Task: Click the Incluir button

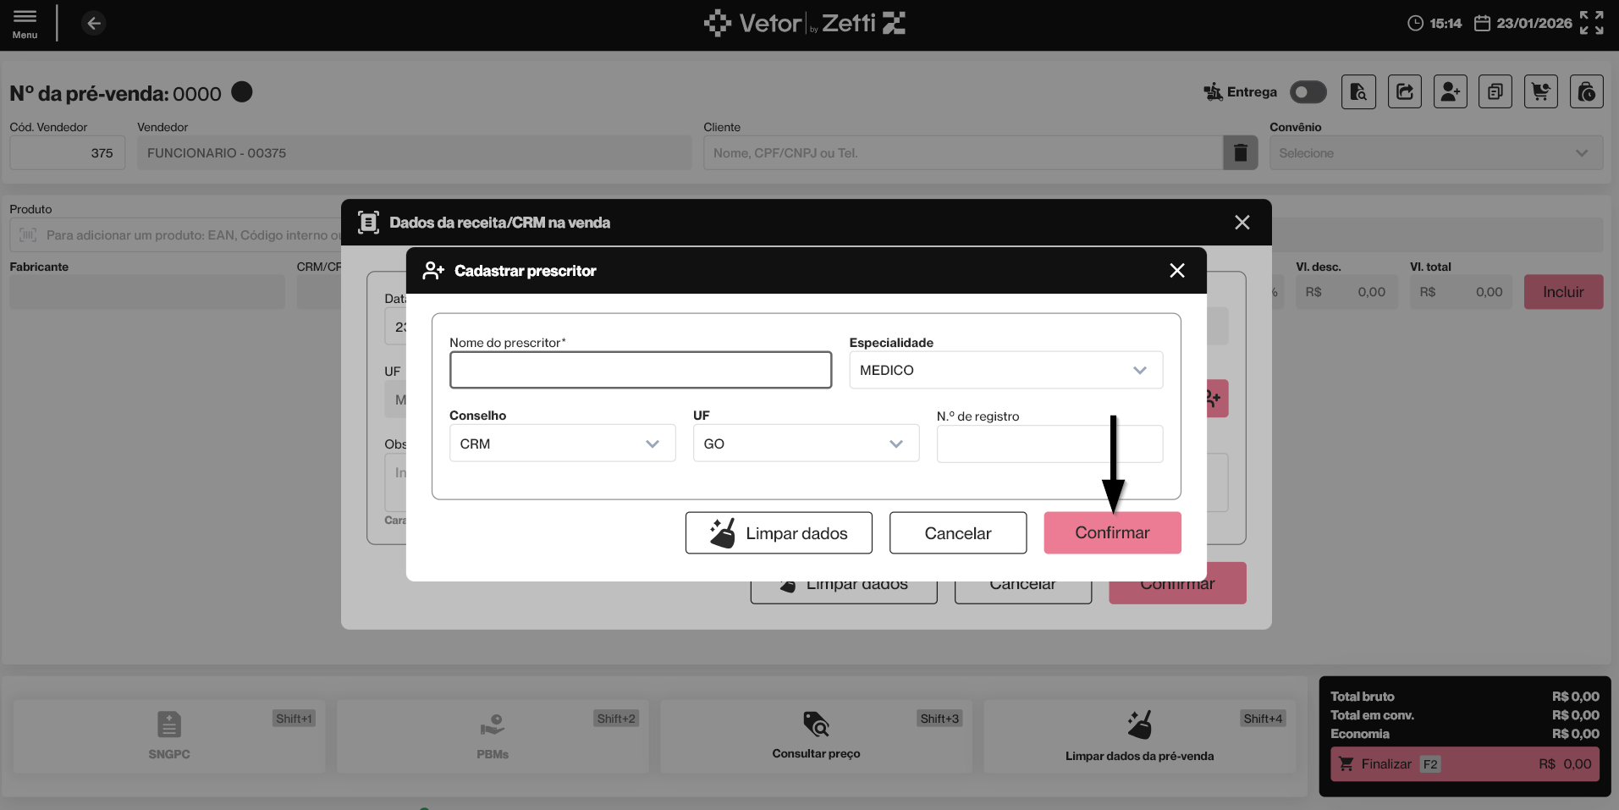Action: (x=1564, y=292)
